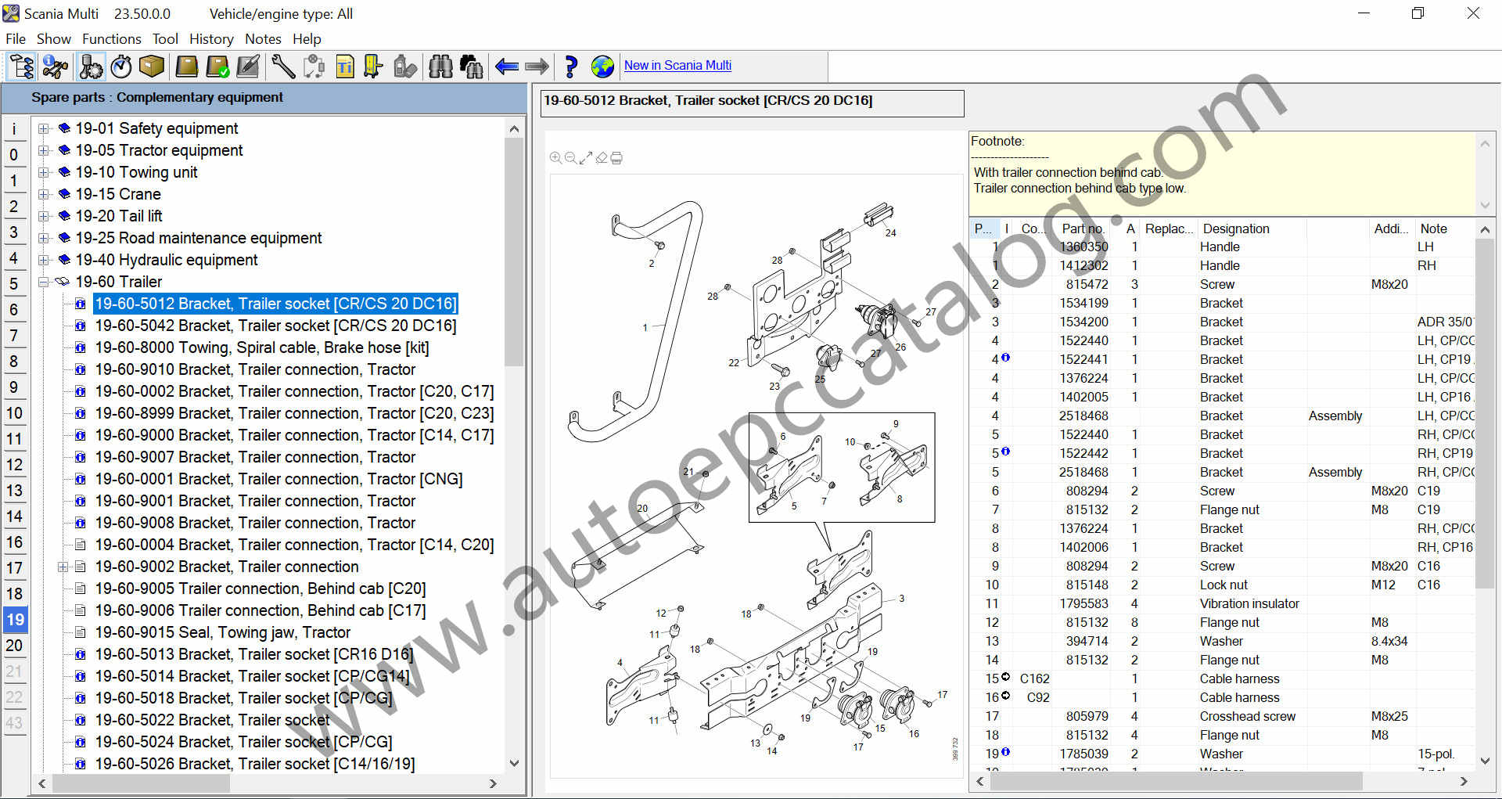Fit illustration using the diagonal arrows icon

point(586,158)
